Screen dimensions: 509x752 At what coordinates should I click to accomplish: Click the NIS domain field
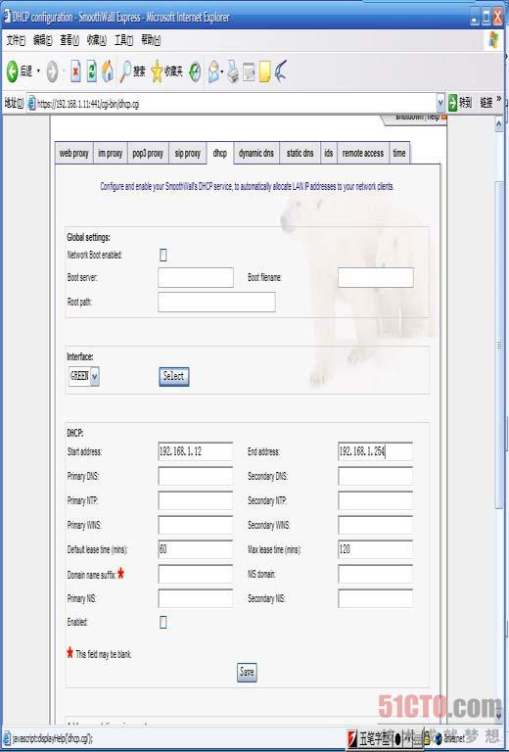[x=375, y=574]
